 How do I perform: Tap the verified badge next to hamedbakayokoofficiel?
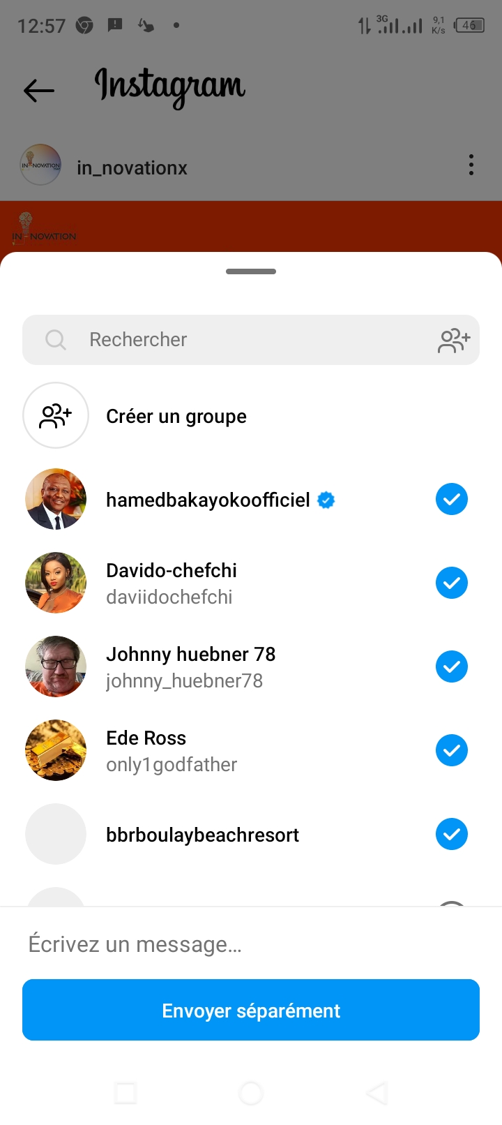pyautogui.click(x=326, y=500)
